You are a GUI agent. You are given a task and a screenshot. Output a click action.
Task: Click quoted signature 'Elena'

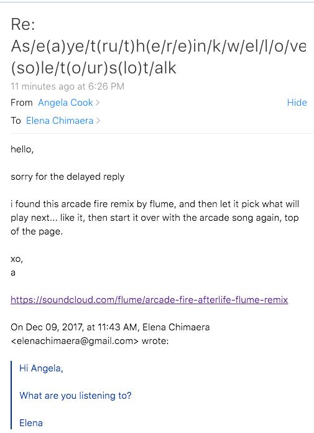[x=31, y=423]
